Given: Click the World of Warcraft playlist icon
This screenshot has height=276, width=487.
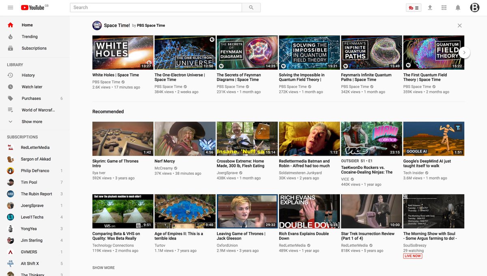Looking at the screenshot, I should click(11, 110).
